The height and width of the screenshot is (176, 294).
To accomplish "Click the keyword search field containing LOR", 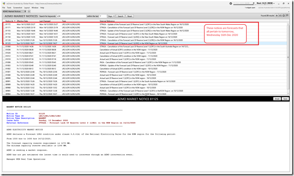I will coord(72,17).
